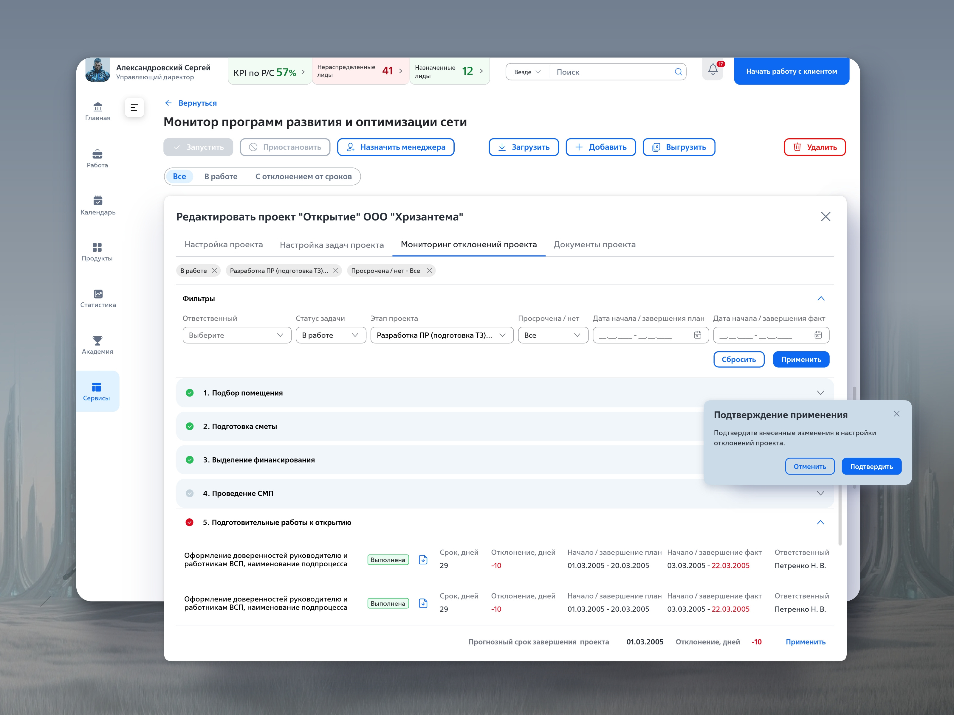Viewport: 954px width, 715px height.
Task: Open the Ответственный dropdown
Action: coord(237,335)
